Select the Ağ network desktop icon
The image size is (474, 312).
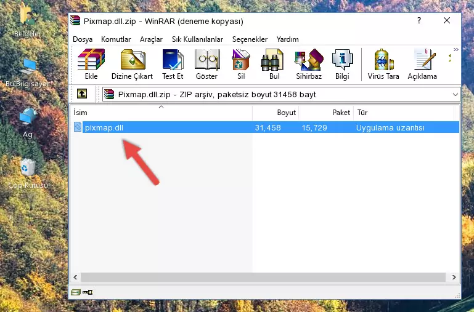(x=28, y=123)
